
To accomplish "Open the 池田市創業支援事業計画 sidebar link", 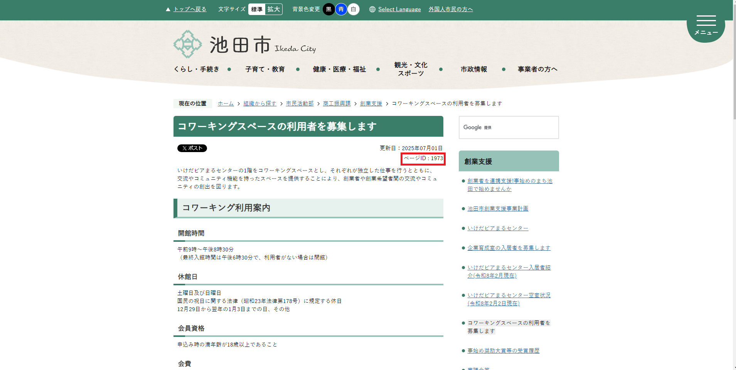I will 498,208.
